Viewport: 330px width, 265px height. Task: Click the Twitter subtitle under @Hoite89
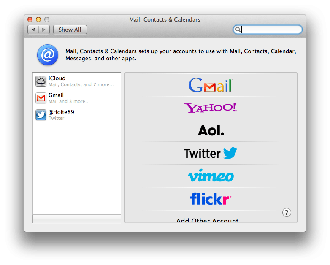click(57, 118)
